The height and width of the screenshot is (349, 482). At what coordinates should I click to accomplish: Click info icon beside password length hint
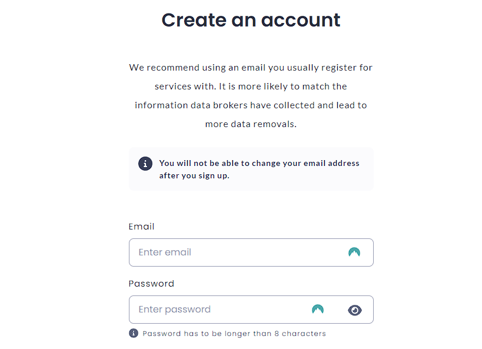click(x=134, y=333)
